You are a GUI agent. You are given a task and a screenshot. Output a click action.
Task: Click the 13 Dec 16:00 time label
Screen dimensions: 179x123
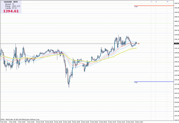121,122
